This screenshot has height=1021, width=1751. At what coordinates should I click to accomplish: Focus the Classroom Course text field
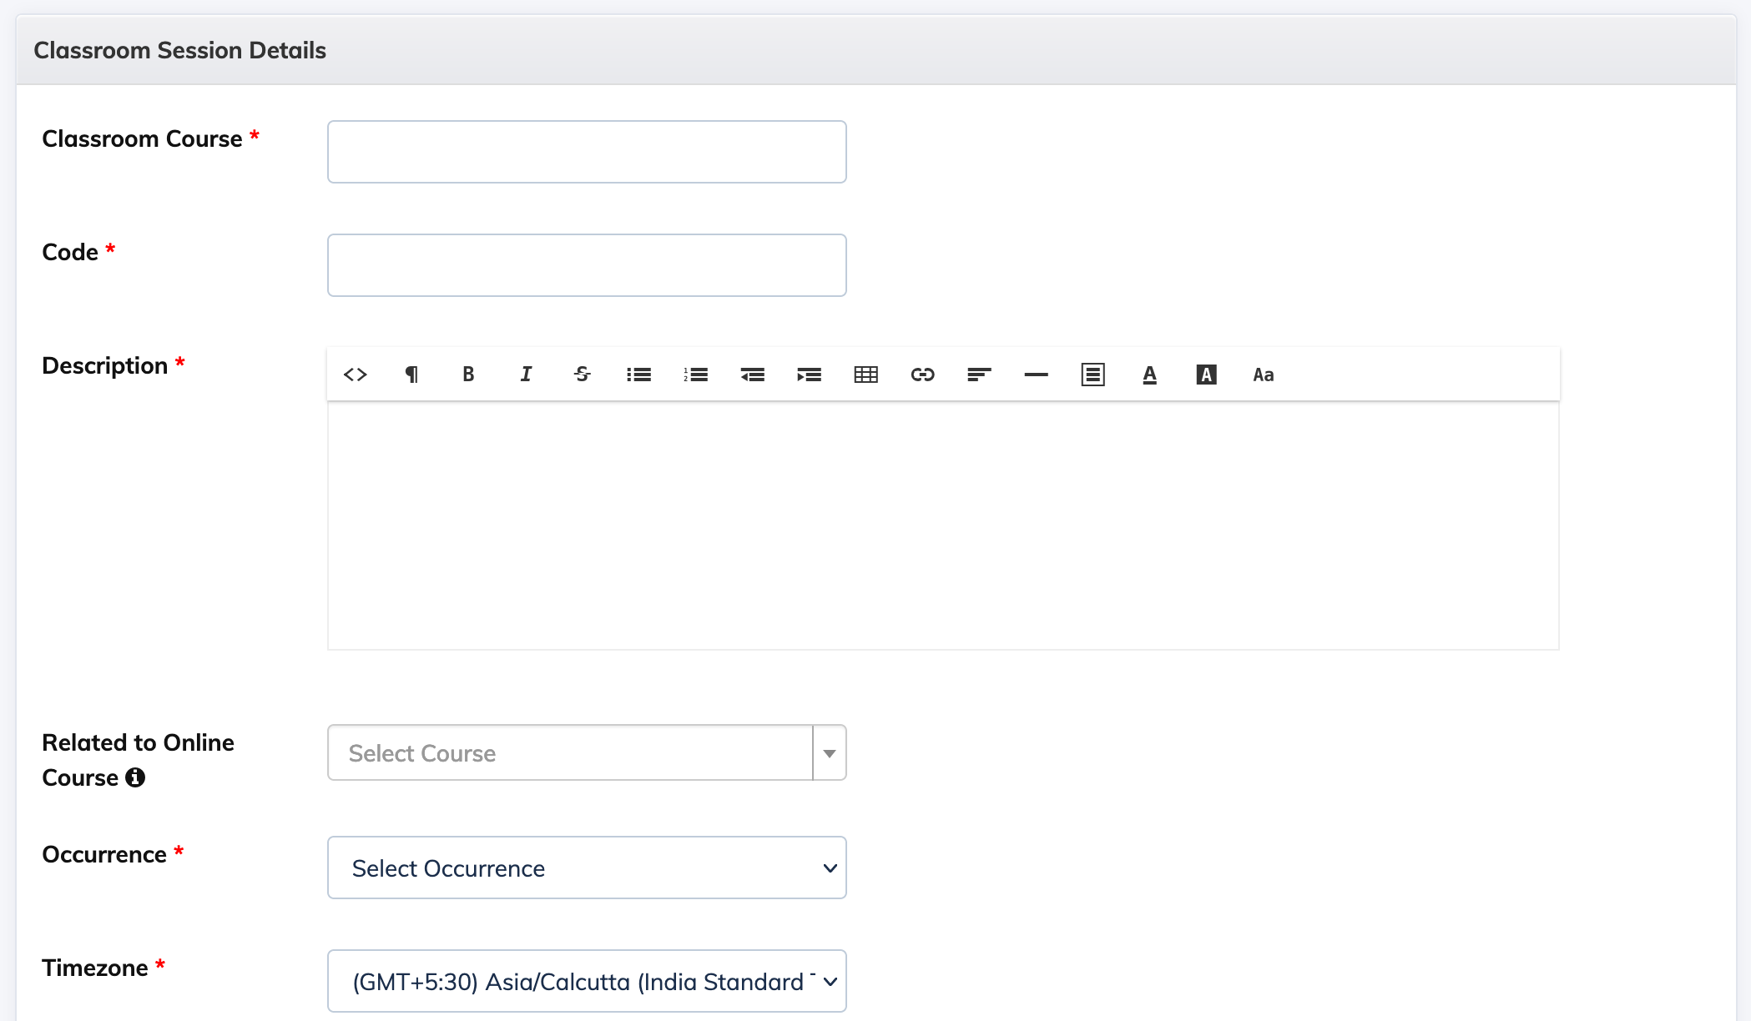pos(587,152)
